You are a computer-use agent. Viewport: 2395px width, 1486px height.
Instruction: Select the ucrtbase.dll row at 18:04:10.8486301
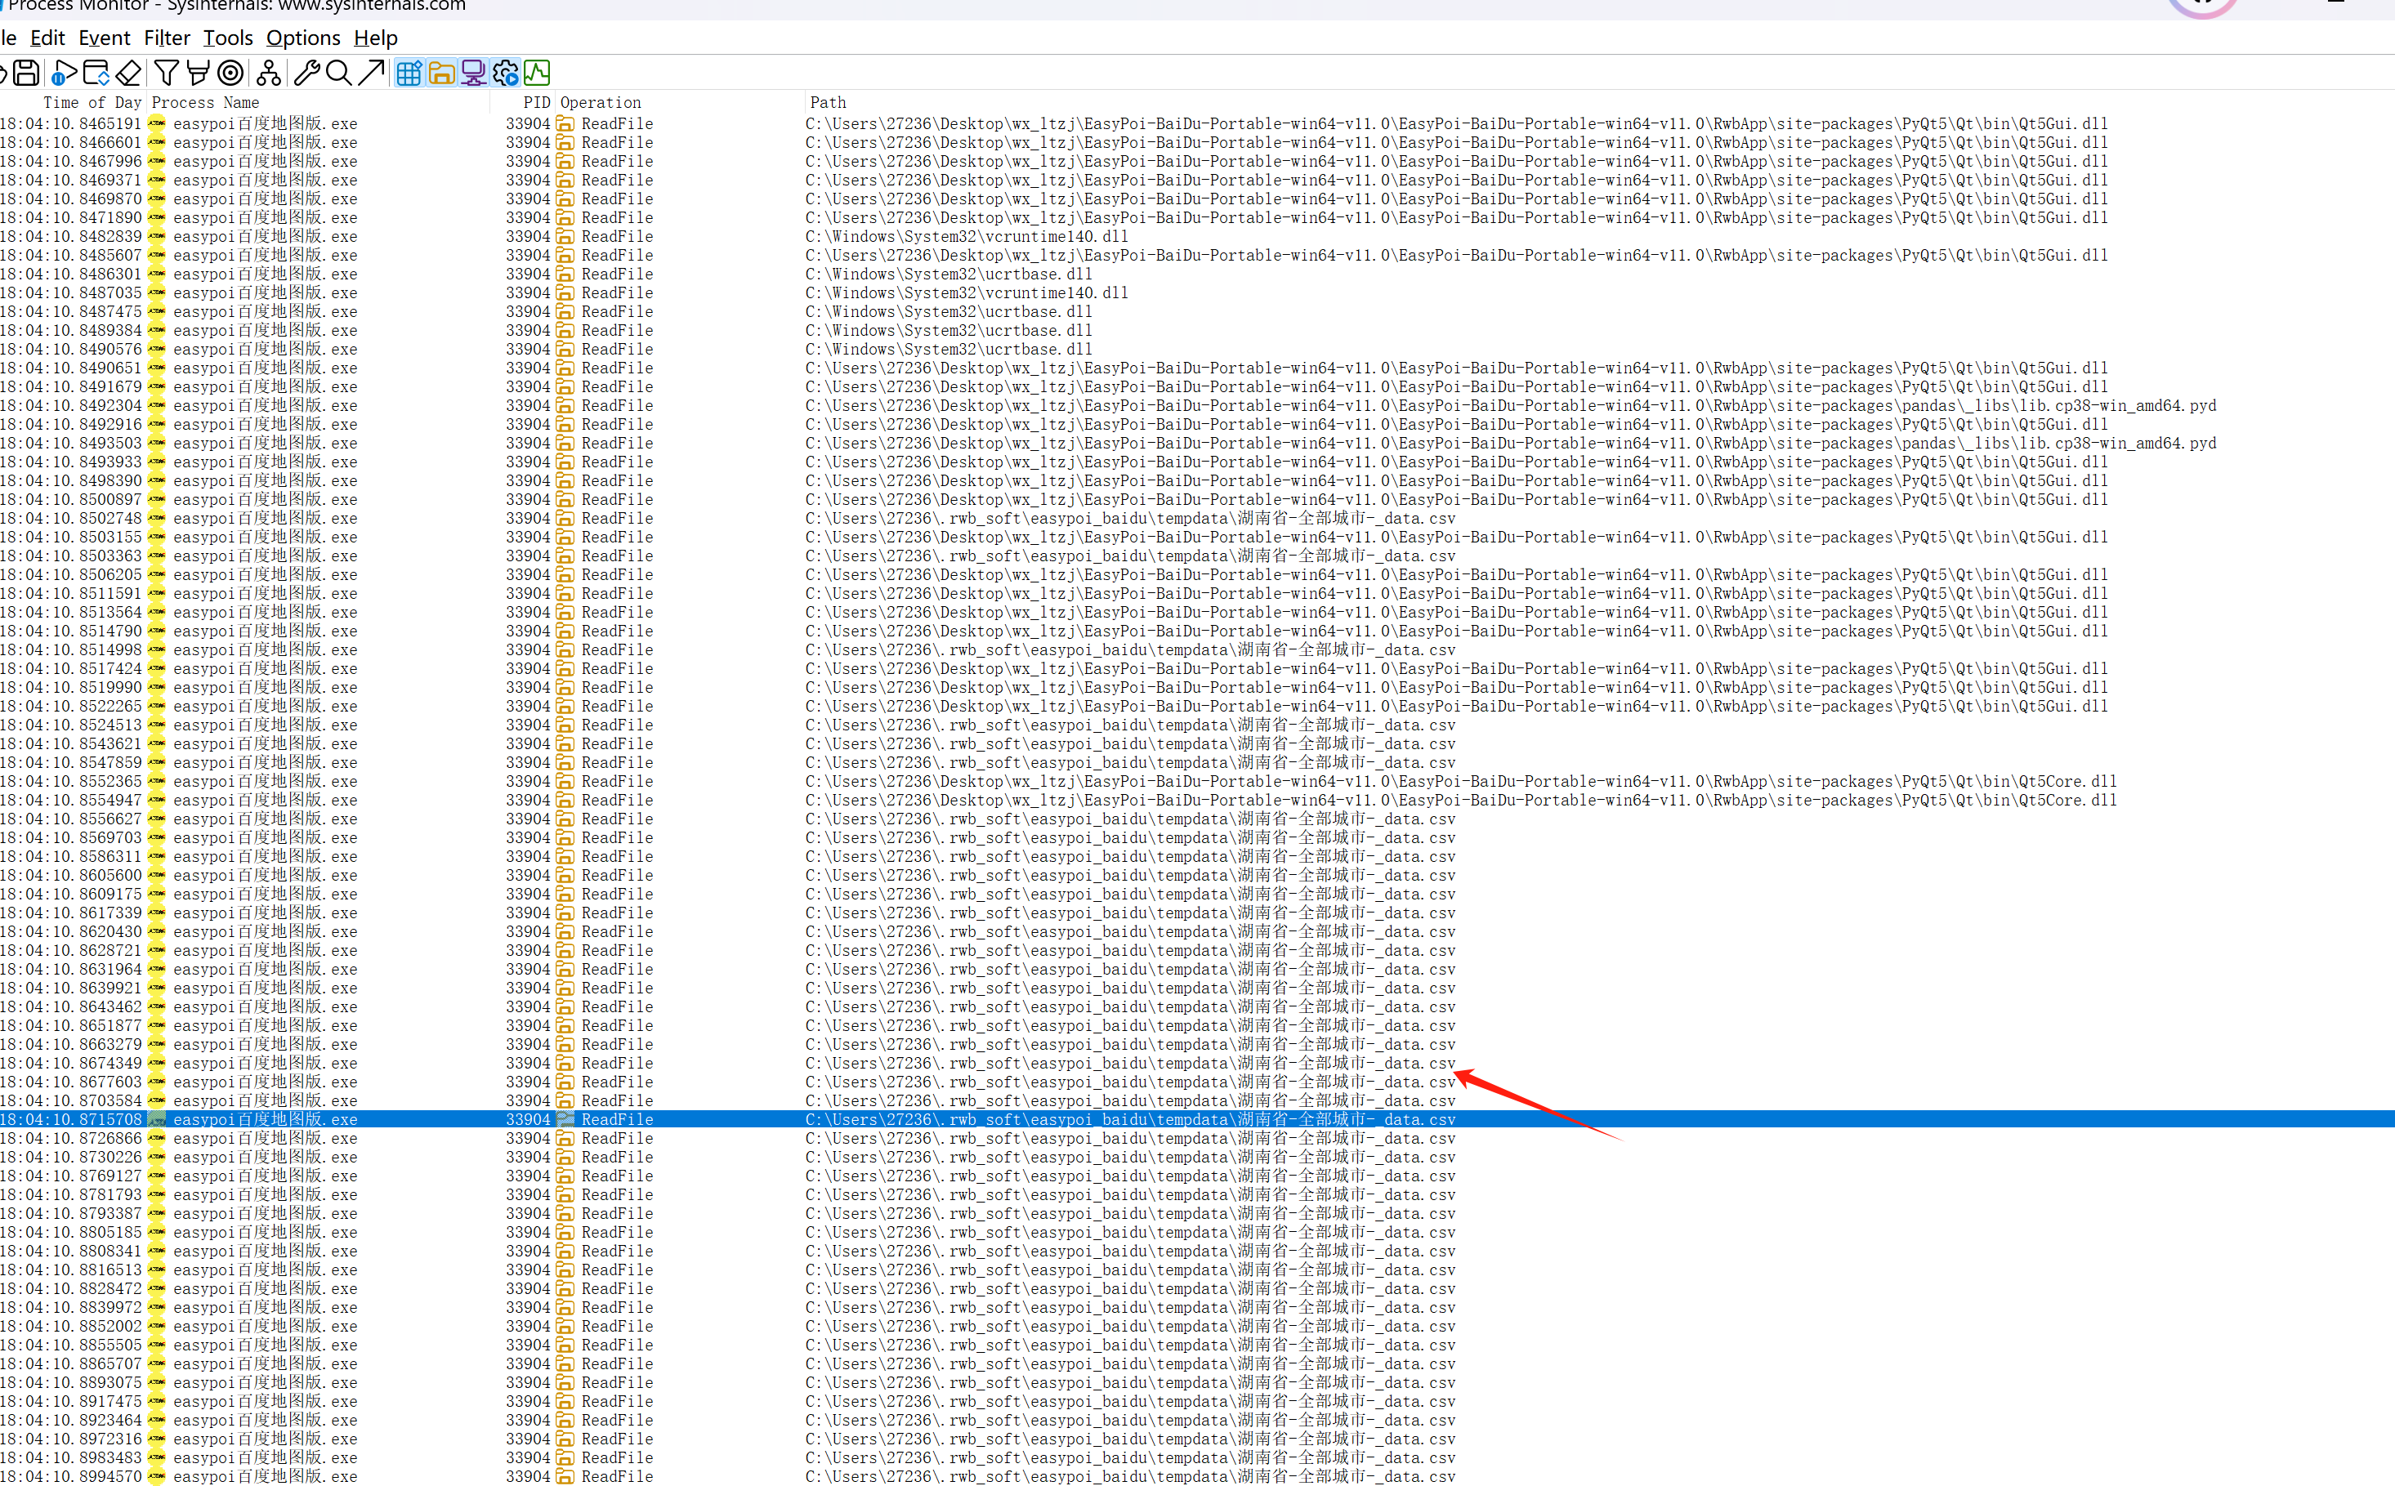tap(1197, 274)
